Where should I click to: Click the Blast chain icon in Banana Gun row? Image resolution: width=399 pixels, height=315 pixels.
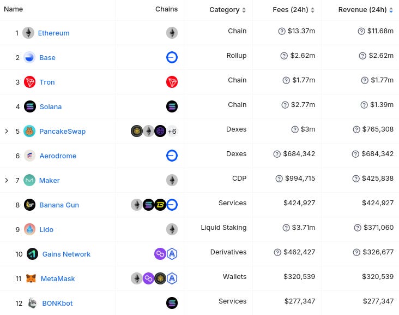point(160,205)
